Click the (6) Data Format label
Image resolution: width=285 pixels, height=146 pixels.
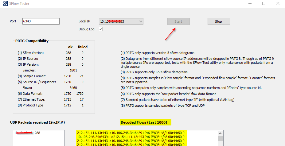pyautogui.click(x=30, y=94)
